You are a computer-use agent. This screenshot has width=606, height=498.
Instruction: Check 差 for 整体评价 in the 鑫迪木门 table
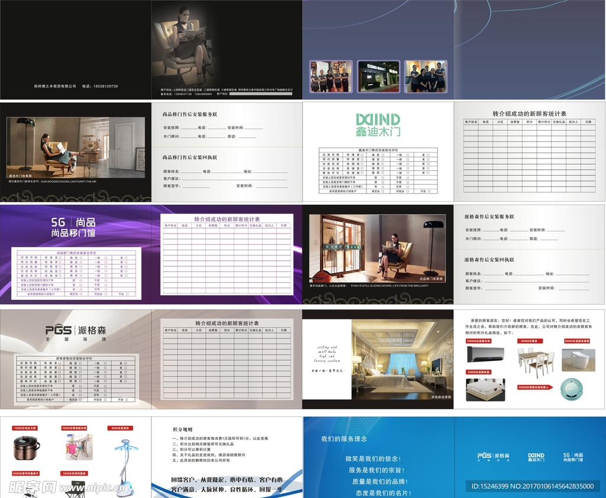tap(428, 173)
